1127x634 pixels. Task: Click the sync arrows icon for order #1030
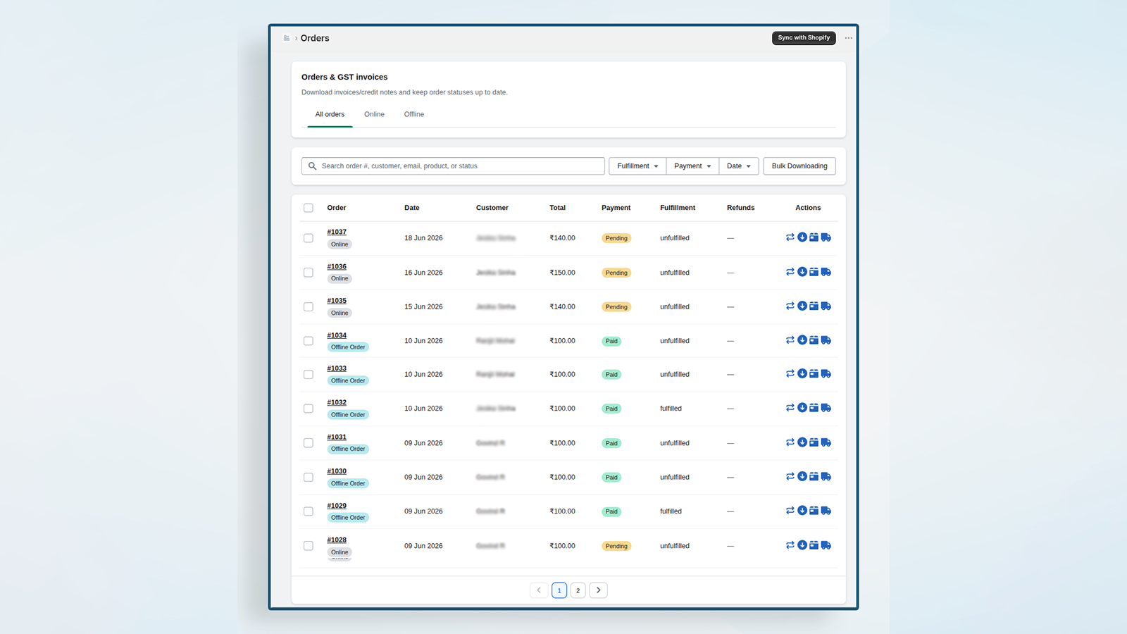[790, 476]
